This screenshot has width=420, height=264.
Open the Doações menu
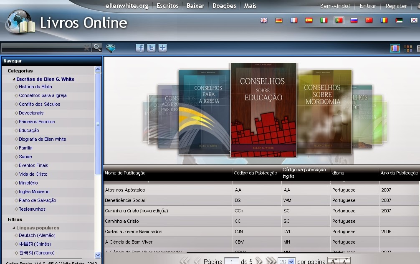224,6
